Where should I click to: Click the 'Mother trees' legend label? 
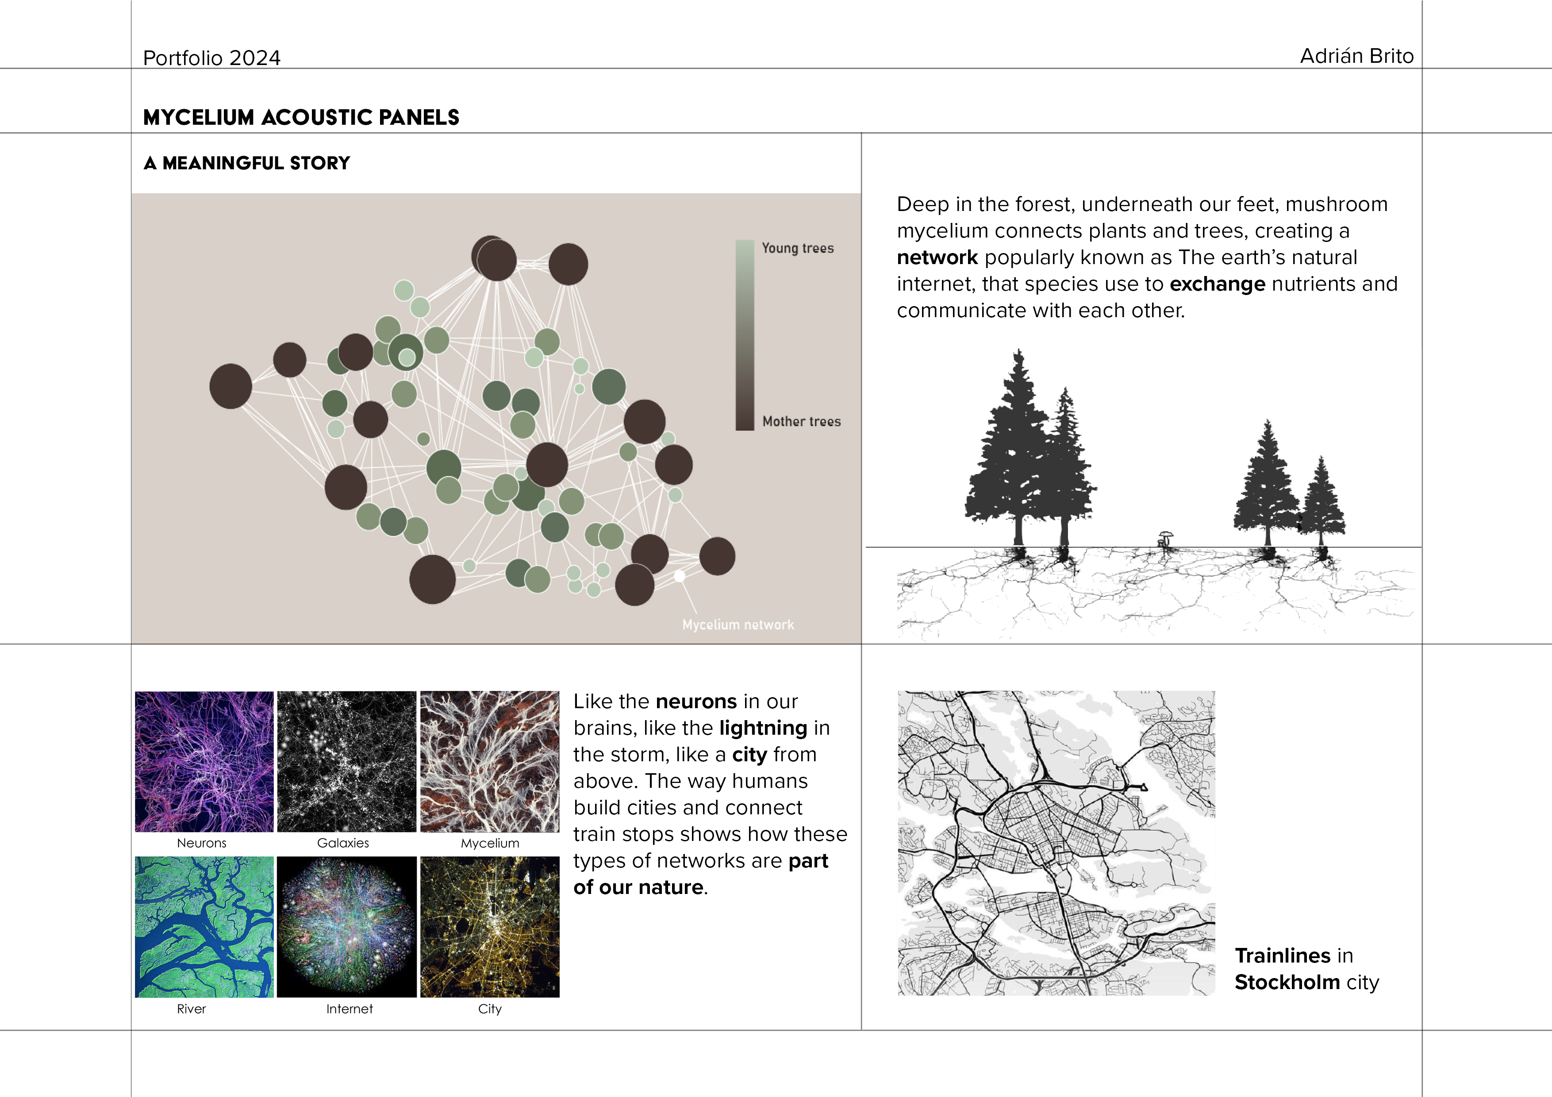coord(802,421)
